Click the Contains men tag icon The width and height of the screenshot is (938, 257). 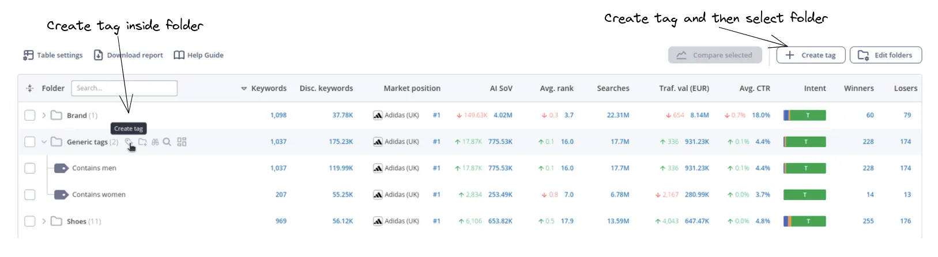61,168
